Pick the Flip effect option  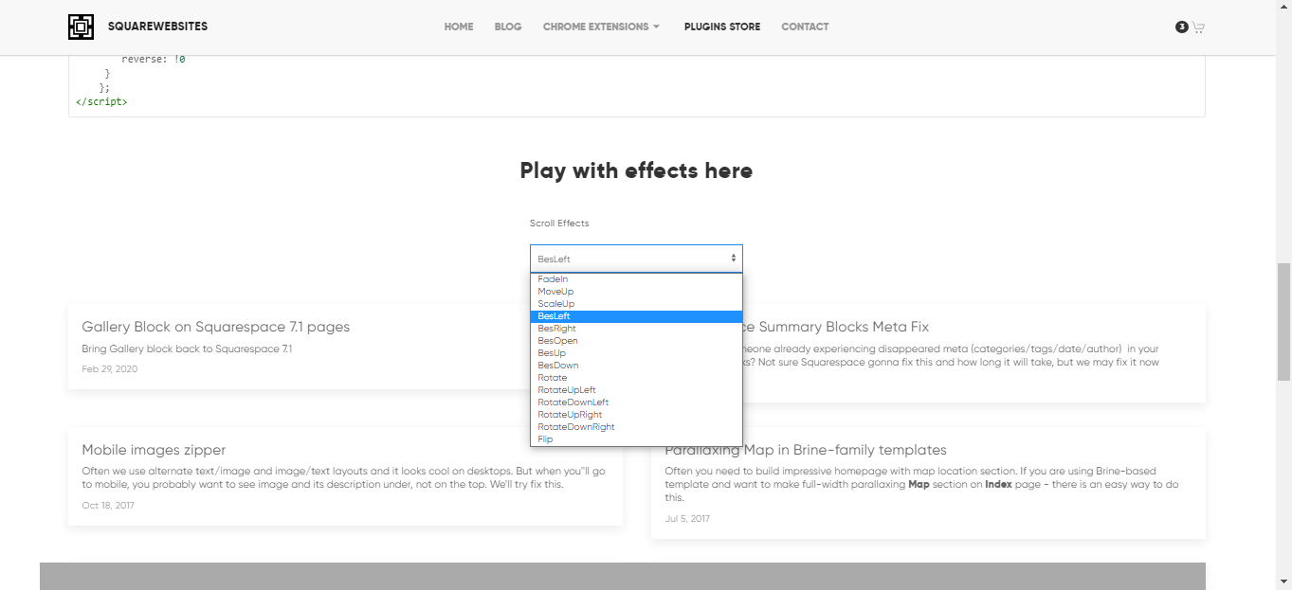(x=636, y=439)
